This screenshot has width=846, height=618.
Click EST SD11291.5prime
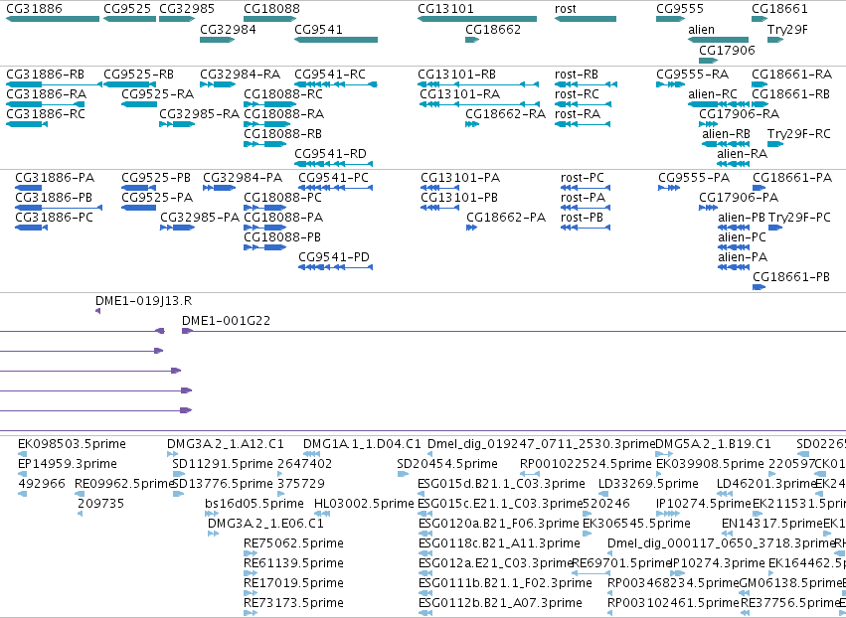[x=179, y=474]
